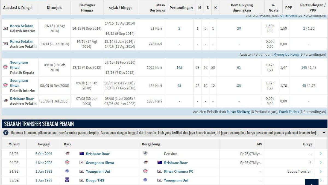The image size is (328, 185).
Task: Click the Seongnam Ilhwa crest in the 04/05 transfer row
Action: point(67,163)
